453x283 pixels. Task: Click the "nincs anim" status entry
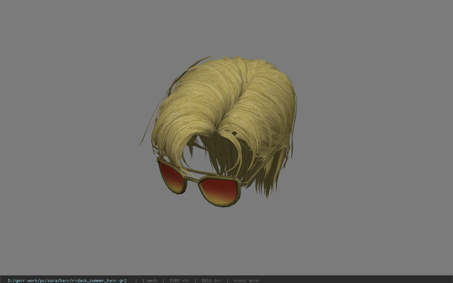click(x=246, y=281)
